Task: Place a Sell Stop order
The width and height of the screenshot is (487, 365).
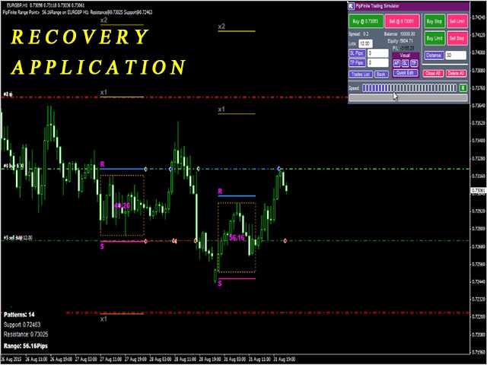Action: 457,39
